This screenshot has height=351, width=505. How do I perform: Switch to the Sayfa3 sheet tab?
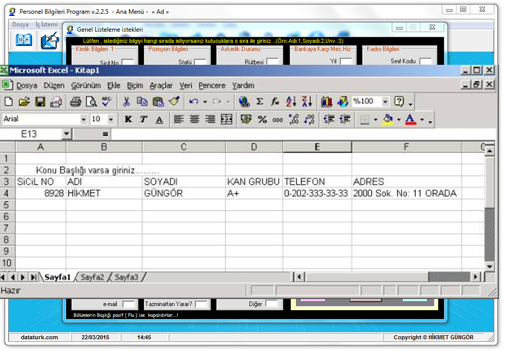pyautogui.click(x=127, y=277)
